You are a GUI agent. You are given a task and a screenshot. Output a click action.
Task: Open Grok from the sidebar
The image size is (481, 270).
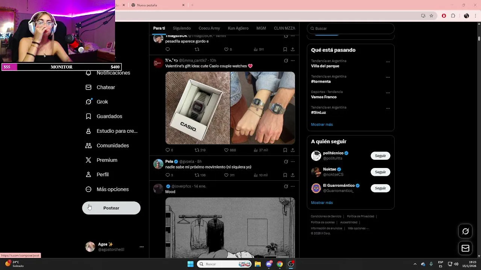click(97, 102)
